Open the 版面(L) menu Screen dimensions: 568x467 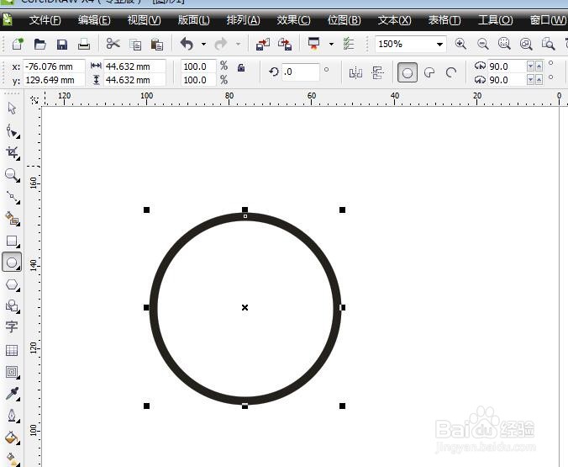pos(194,20)
